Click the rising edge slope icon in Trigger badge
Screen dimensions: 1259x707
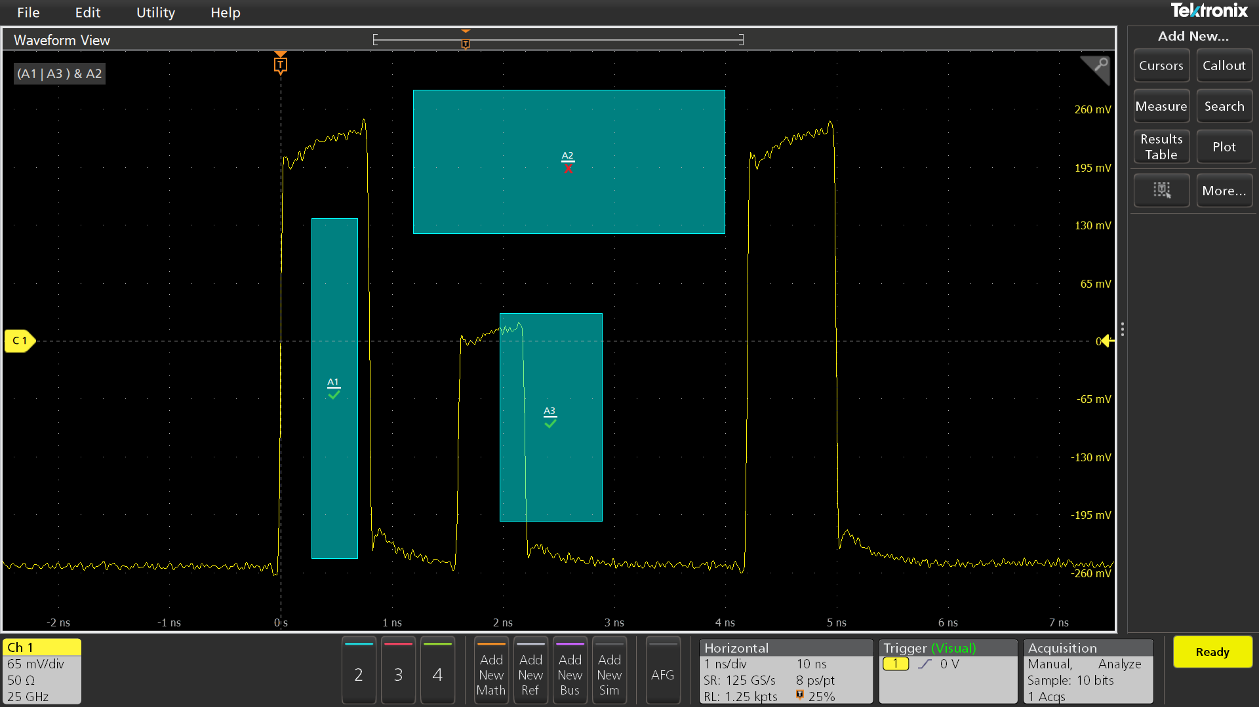(925, 664)
